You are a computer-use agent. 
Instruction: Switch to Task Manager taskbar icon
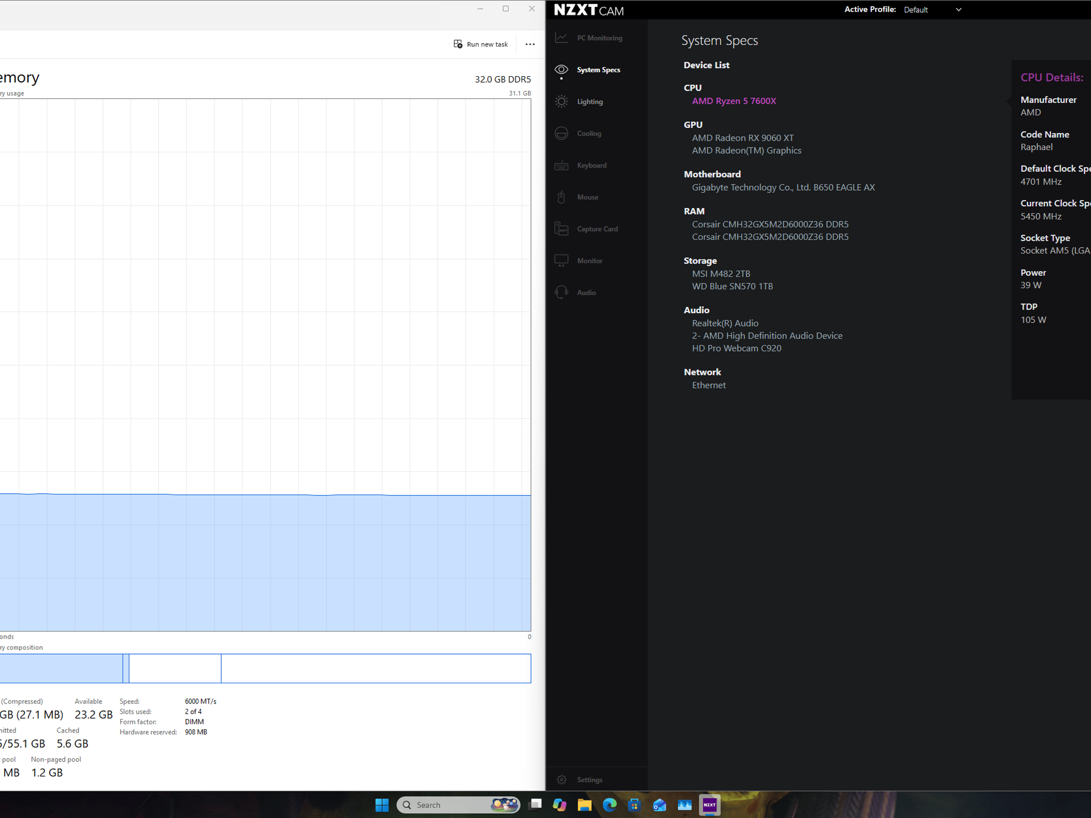685,805
